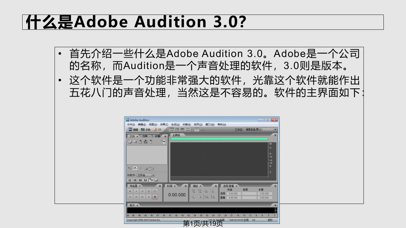406x228 pixels.
Task: Switch to 效果 tab in Files panel
Action: tap(145, 136)
